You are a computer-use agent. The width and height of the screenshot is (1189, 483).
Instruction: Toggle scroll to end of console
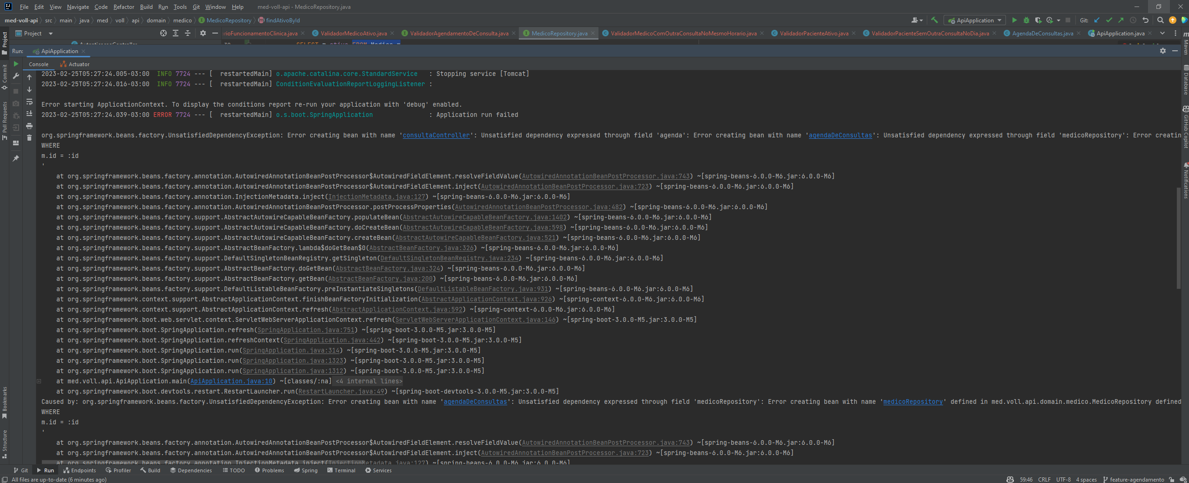pos(29,114)
